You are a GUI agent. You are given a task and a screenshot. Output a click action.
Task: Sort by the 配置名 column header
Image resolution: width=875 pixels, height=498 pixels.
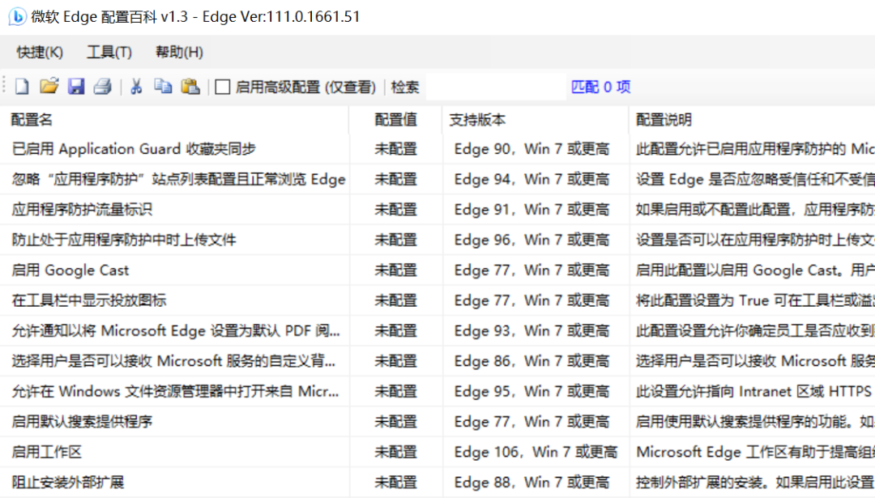(175, 119)
